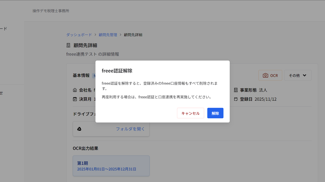The height and width of the screenshot is (182, 325).
Task: Click the 基本情報 section heading
Action: [81, 75]
